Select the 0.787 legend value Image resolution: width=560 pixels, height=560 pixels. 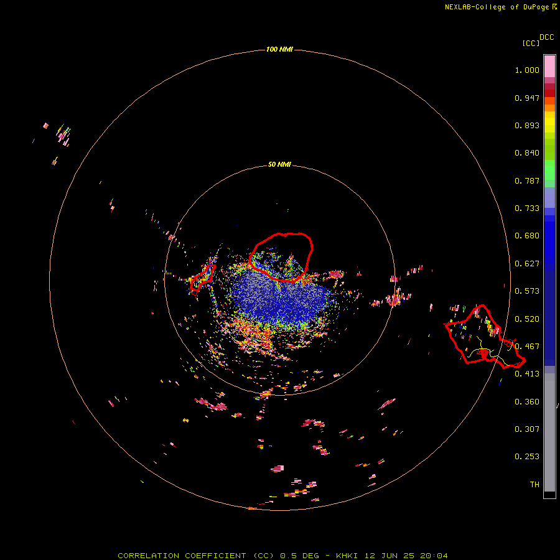pos(527,180)
